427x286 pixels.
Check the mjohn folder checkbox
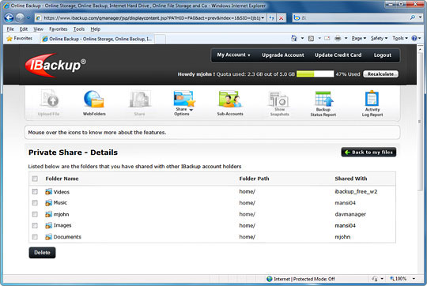pyautogui.click(x=35, y=214)
